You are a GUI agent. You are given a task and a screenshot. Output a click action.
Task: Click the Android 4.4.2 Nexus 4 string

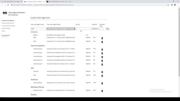[61, 83]
